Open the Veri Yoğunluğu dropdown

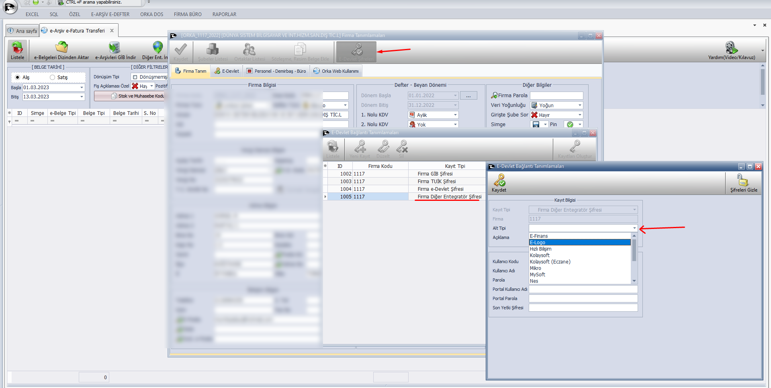click(x=580, y=105)
